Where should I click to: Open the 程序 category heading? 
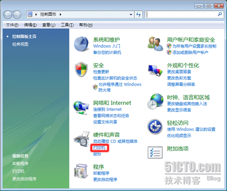pos(99,167)
